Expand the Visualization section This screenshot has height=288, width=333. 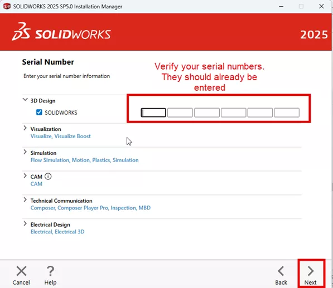click(25, 128)
